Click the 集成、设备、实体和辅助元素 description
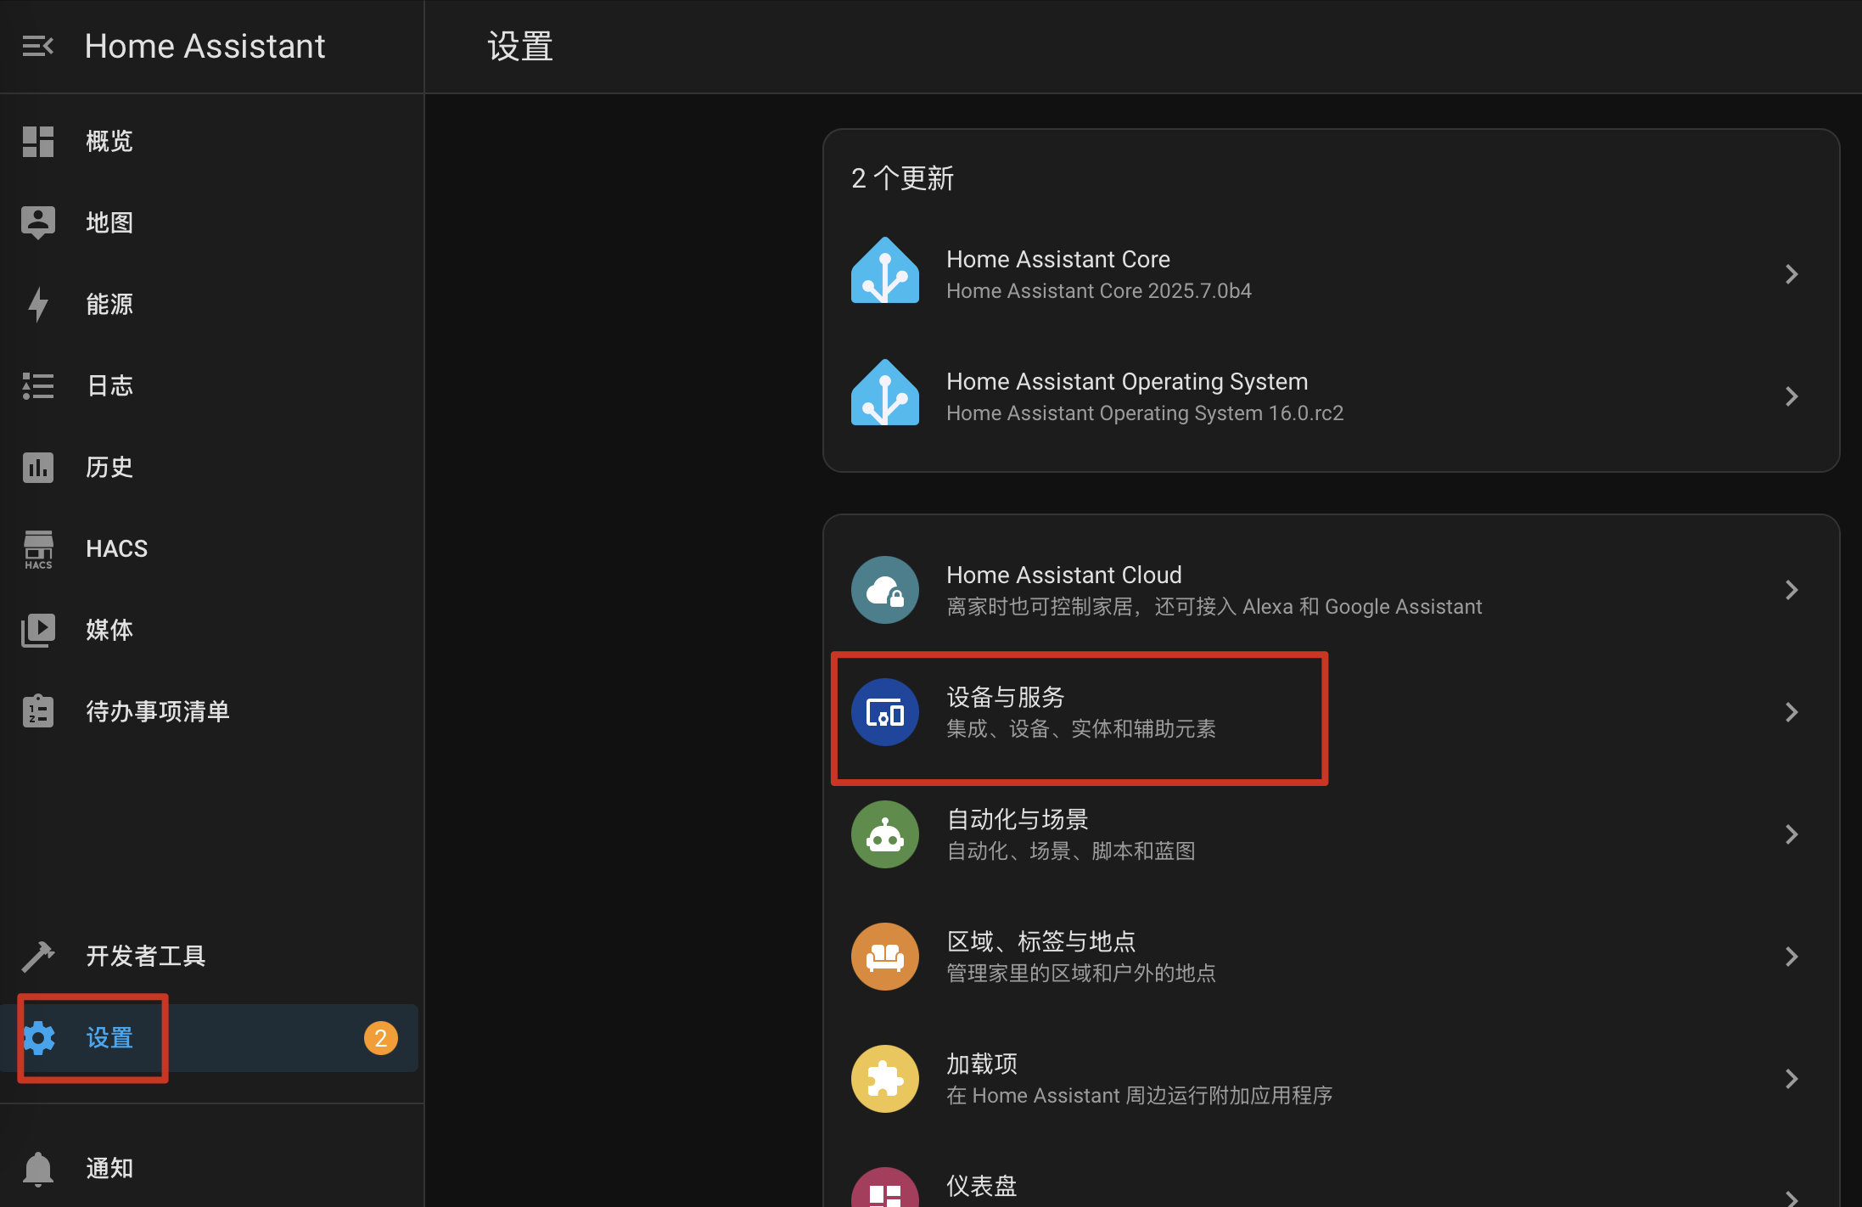1862x1207 pixels. pyautogui.click(x=1081, y=729)
